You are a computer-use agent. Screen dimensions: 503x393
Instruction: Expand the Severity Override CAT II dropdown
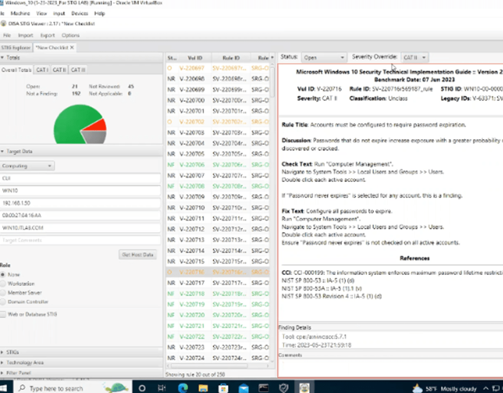coord(415,57)
